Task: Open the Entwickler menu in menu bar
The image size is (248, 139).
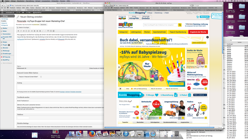Action: click(x=55, y=1)
